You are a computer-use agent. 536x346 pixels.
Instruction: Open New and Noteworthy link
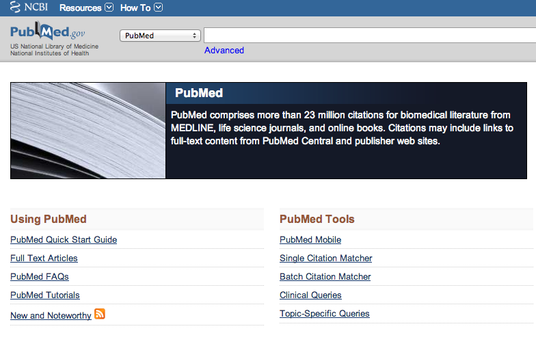click(x=51, y=315)
